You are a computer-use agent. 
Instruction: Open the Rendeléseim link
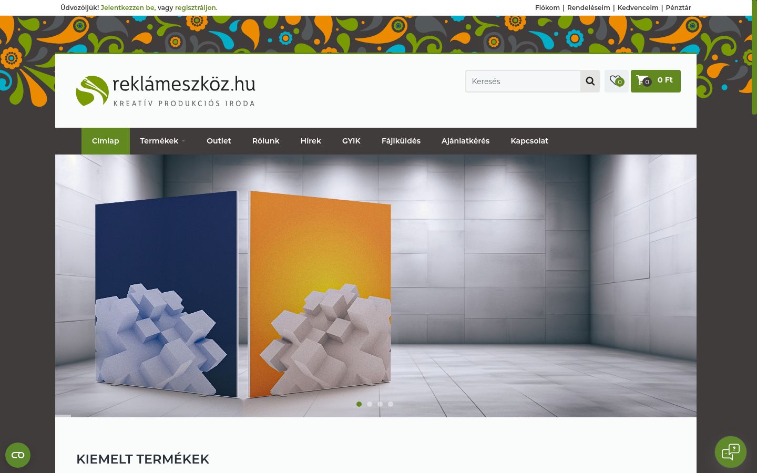click(589, 8)
